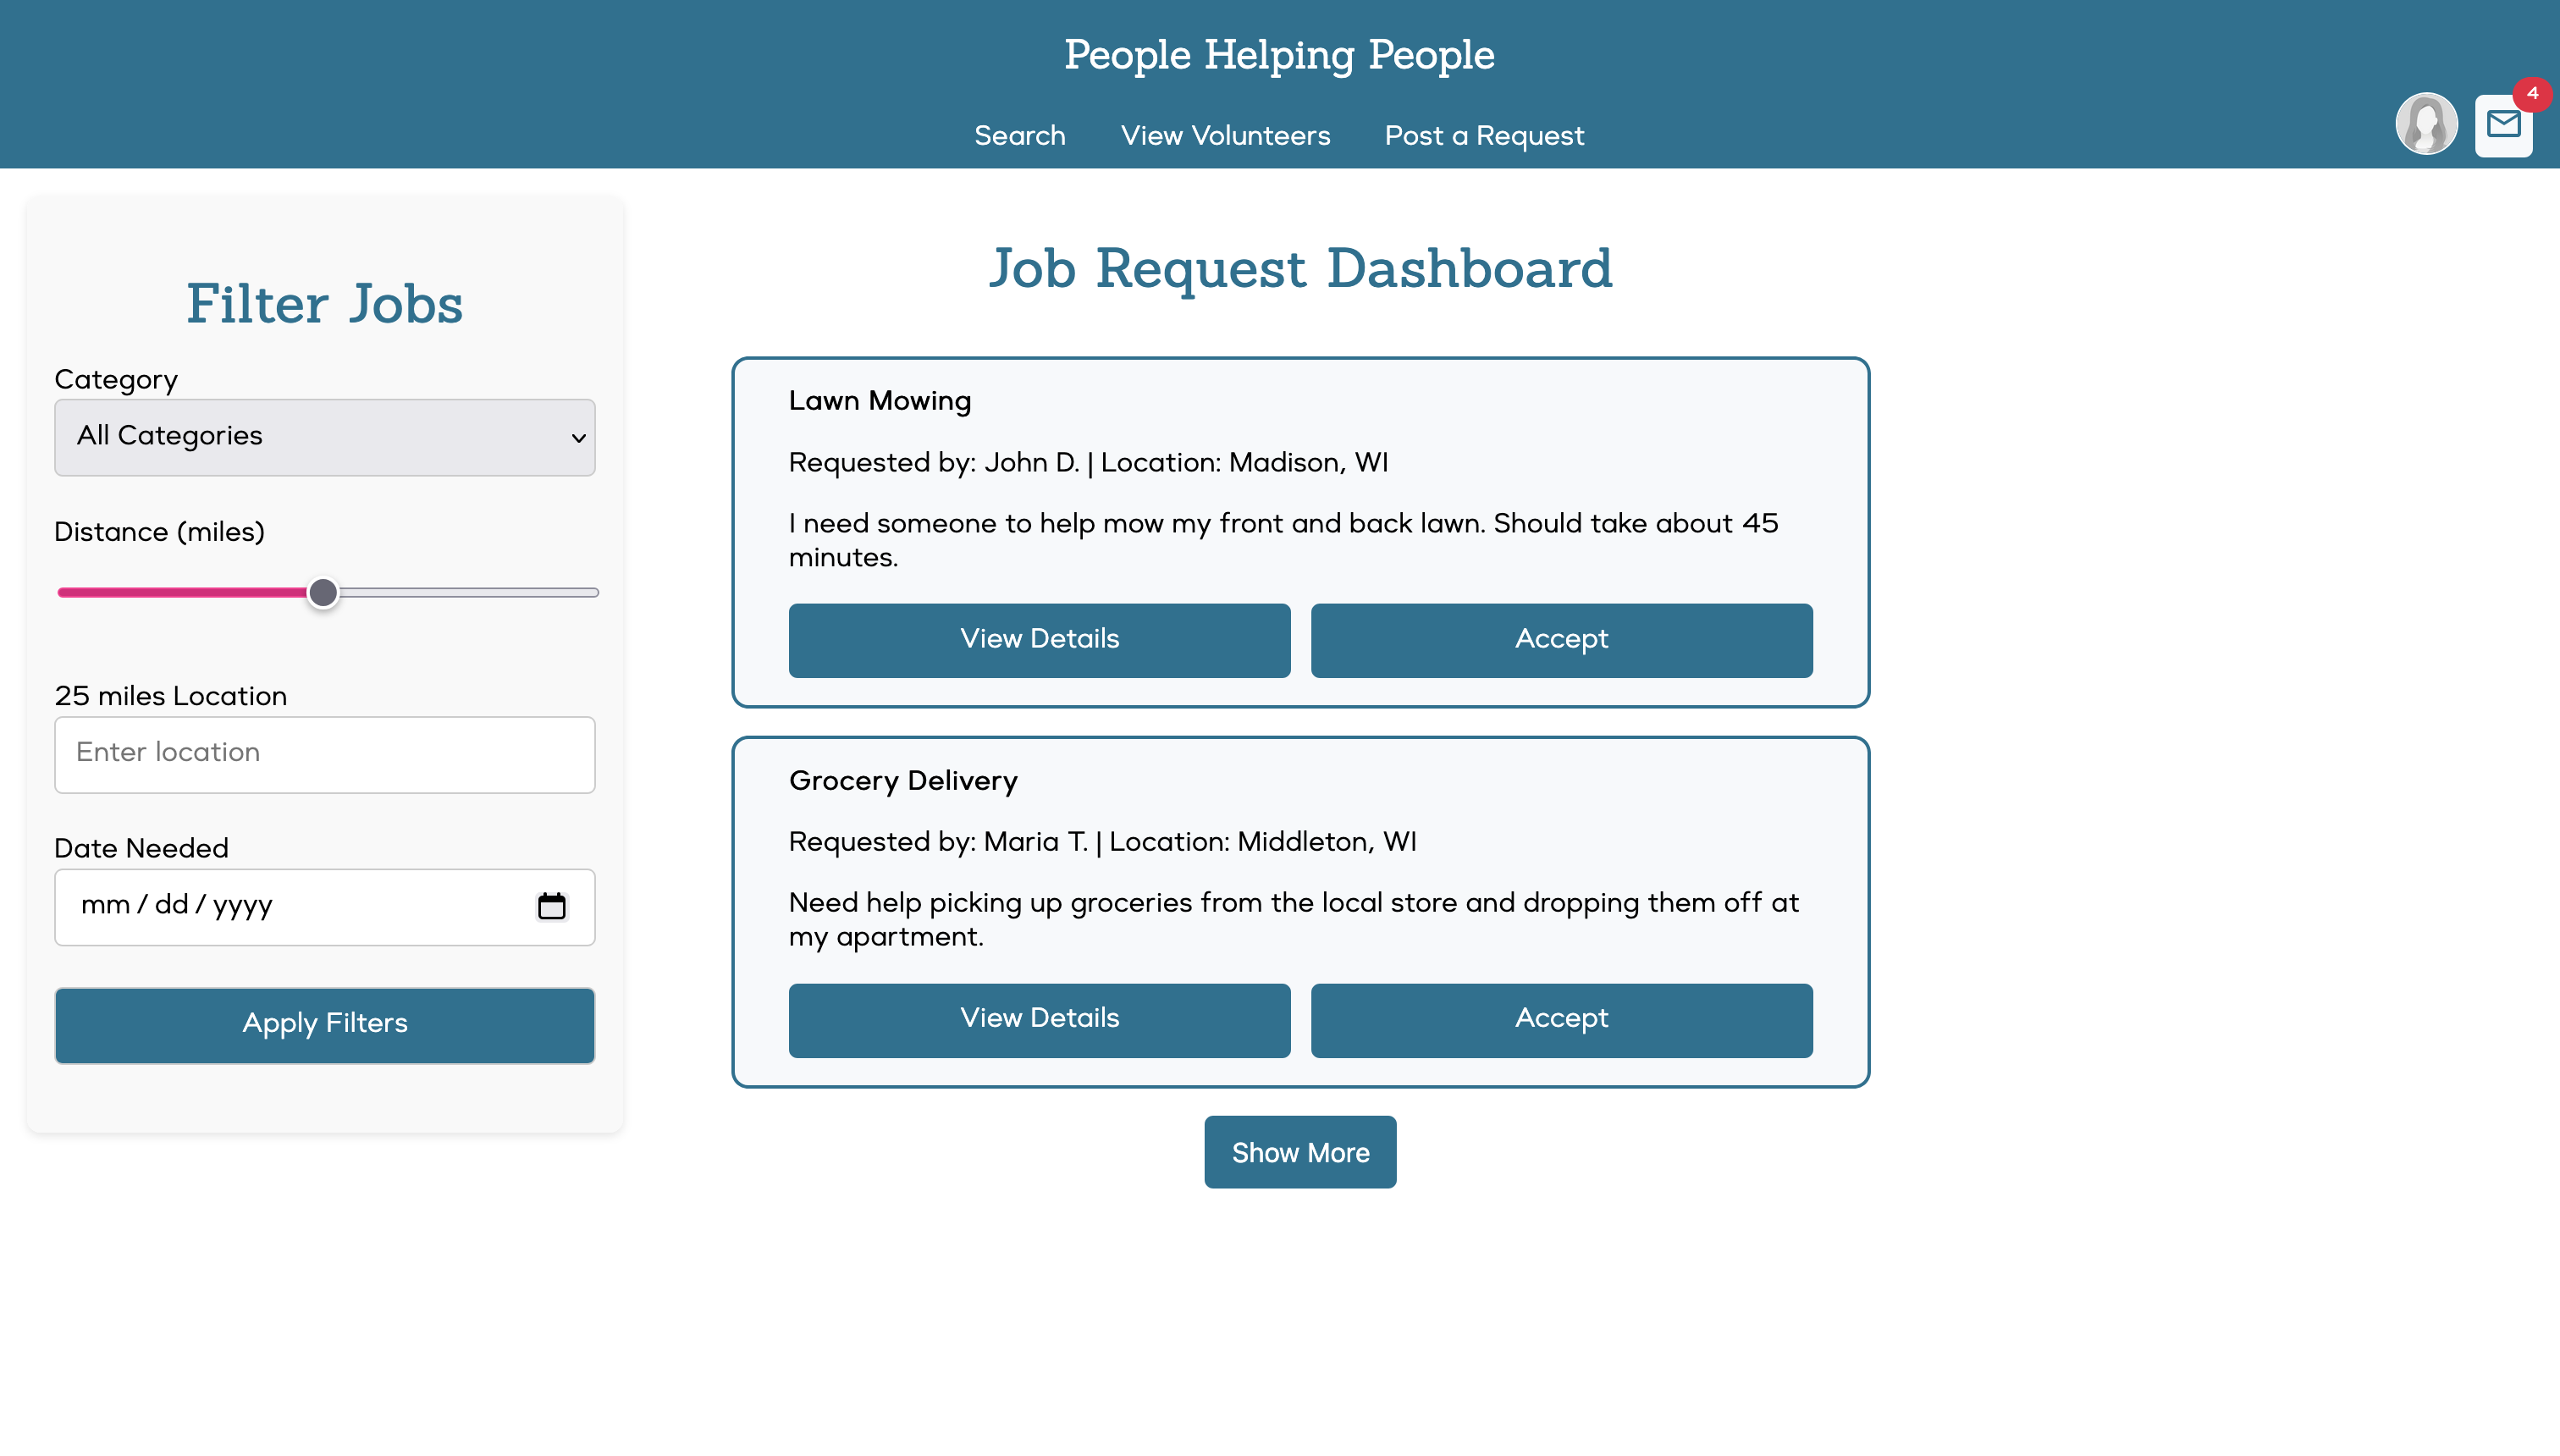Image resolution: width=2560 pixels, height=1456 pixels.
Task: Apply the job filters
Action: (x=324, y=1024)
